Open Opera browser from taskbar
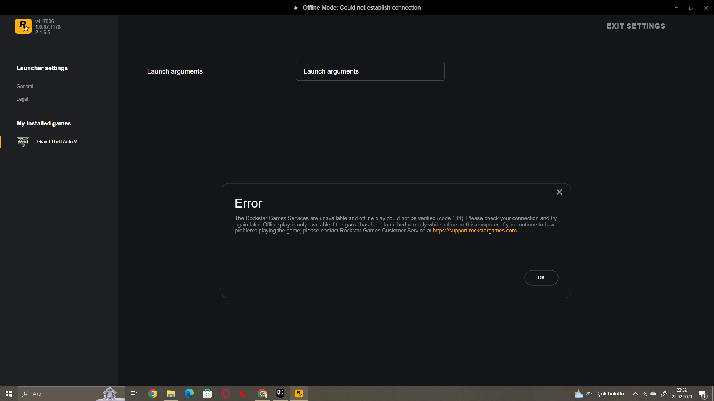The image size is (714, 401). click(x=226, y=394)
